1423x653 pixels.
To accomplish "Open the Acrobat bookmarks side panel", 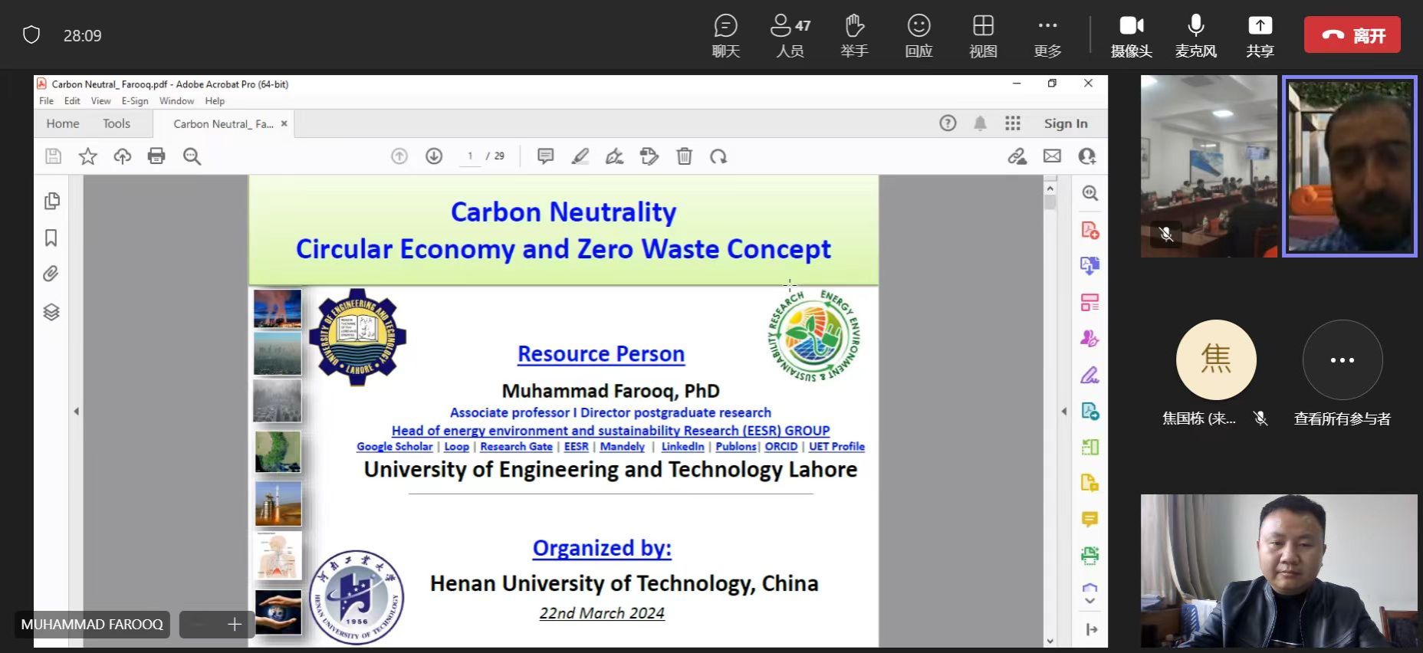I will (51, 238).
